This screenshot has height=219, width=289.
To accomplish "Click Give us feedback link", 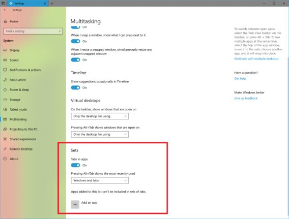I will pyautogui.click(x=246, y=98).
